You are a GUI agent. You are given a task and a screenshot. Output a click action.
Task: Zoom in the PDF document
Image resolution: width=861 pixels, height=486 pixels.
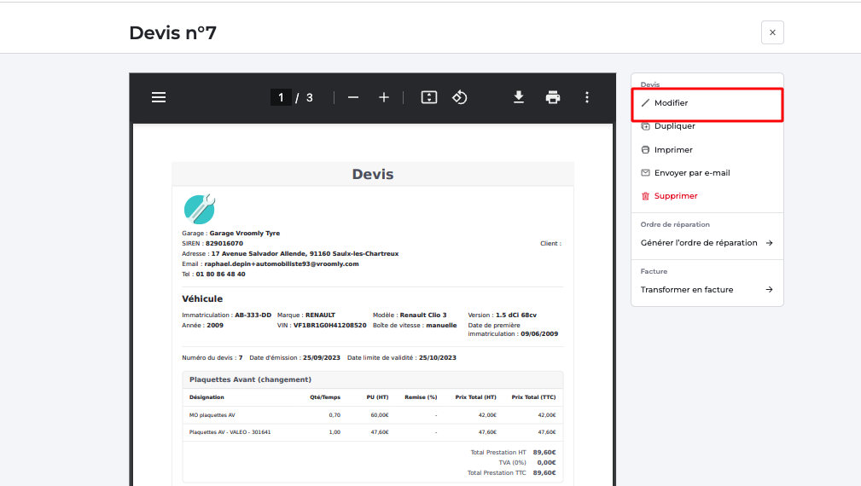tap(384, 97)
